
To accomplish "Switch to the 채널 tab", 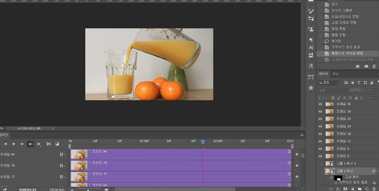I will (335, 74).
